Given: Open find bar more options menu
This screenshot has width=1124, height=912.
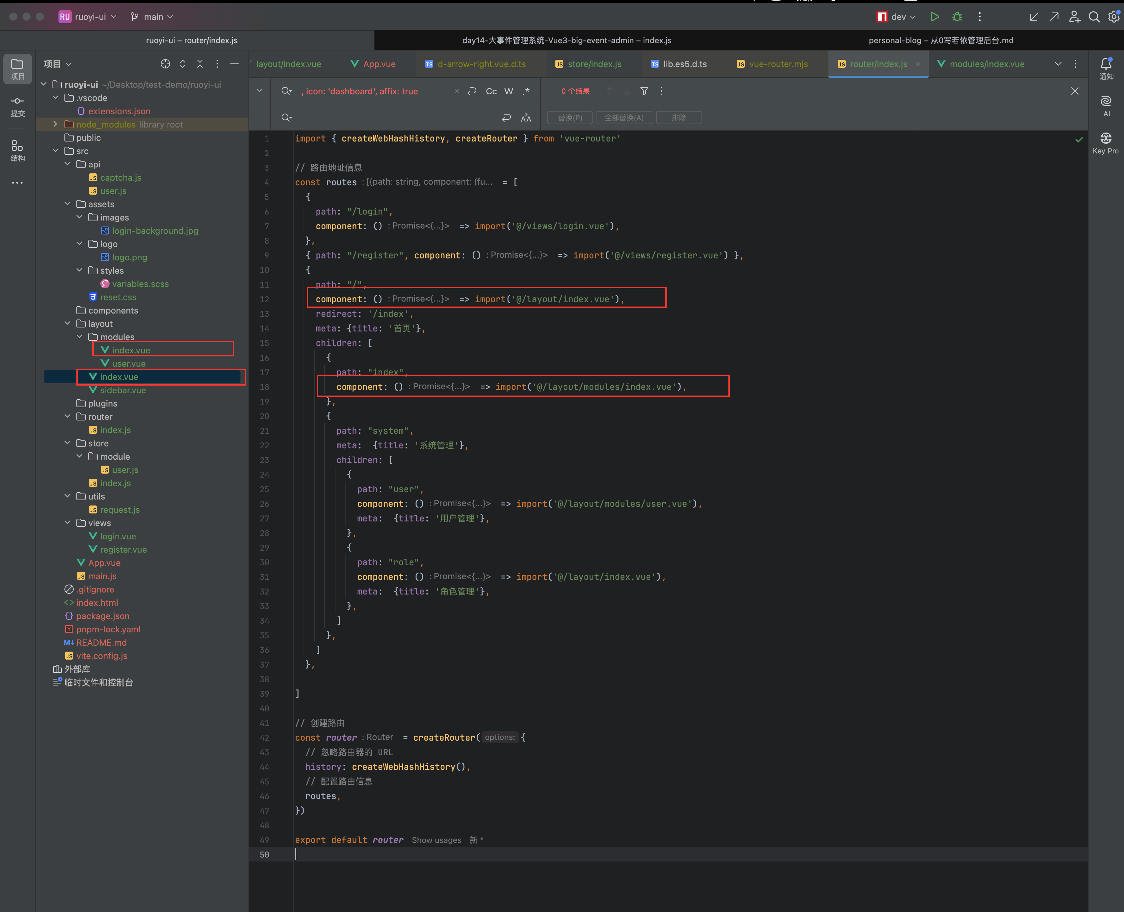Looking at the screenshot, I should (x=662, y=91).
